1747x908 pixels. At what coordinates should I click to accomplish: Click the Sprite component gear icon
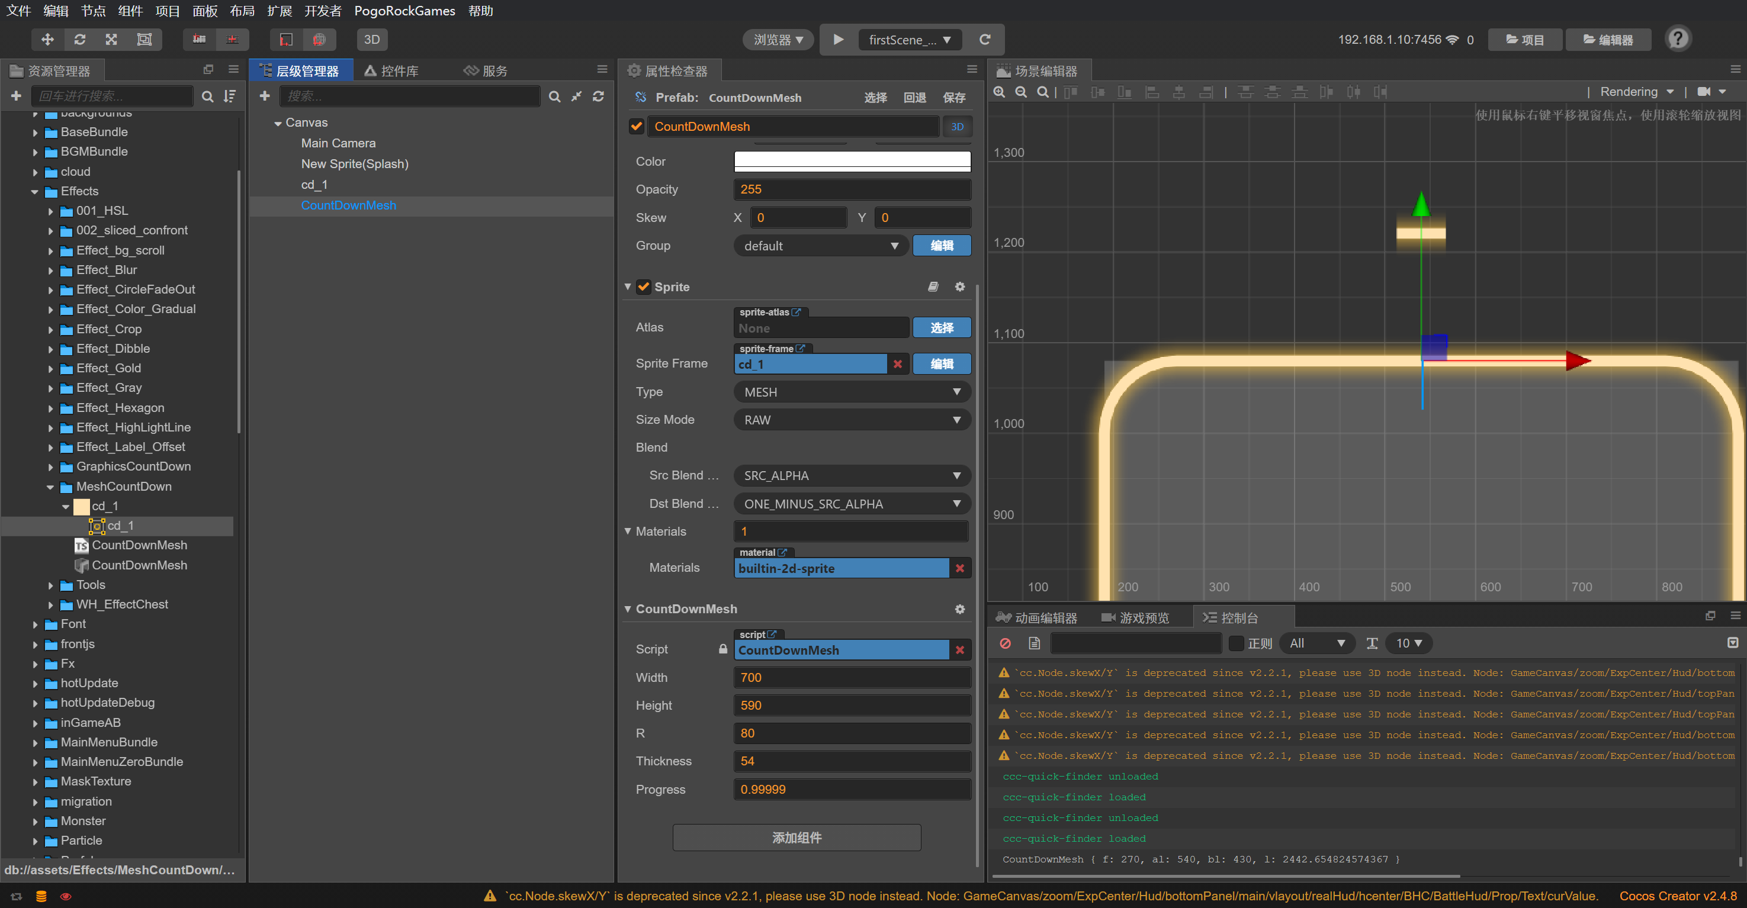[959, 286]
